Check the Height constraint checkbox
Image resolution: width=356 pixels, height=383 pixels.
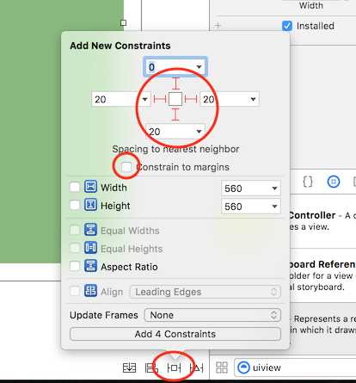75,206
